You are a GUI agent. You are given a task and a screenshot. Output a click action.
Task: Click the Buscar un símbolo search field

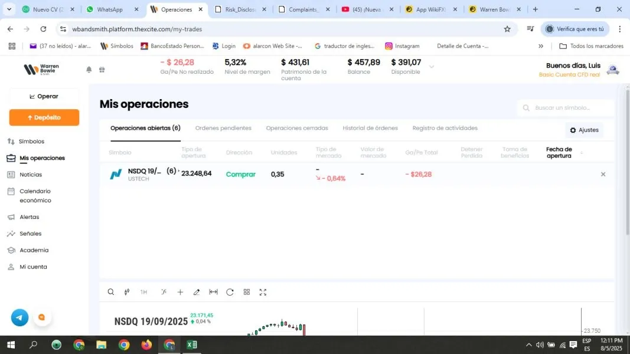[x=566, y=107]
